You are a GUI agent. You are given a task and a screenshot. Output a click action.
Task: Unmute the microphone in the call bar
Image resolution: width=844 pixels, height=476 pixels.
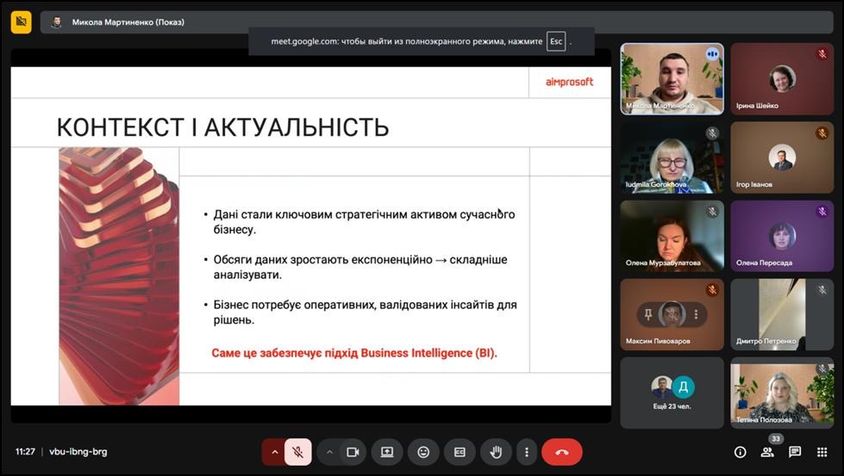tap(297, 452)
